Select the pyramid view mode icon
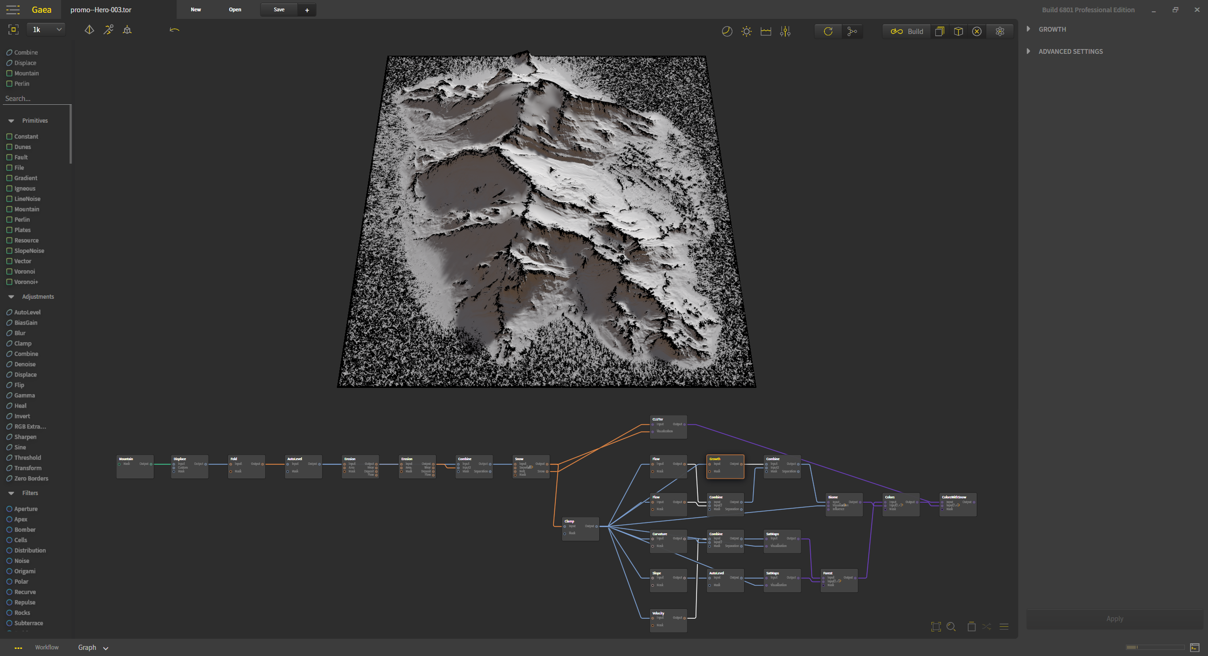Viewport: 1208px width, 656px height. point(89,30)
